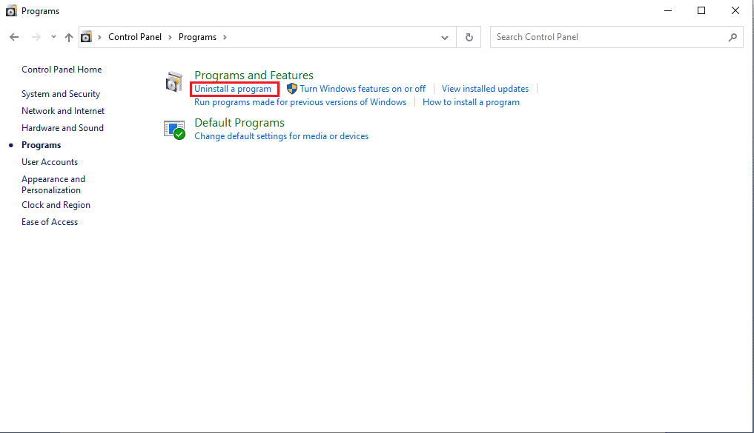
Task: Click the refresh button beside address bar
Action: (469, 37)
